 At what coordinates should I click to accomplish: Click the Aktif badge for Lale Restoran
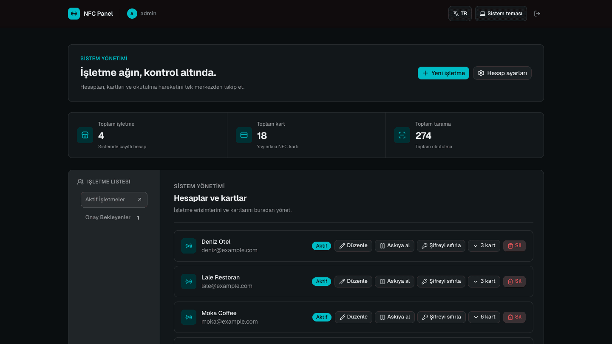[x=321, y=282]
